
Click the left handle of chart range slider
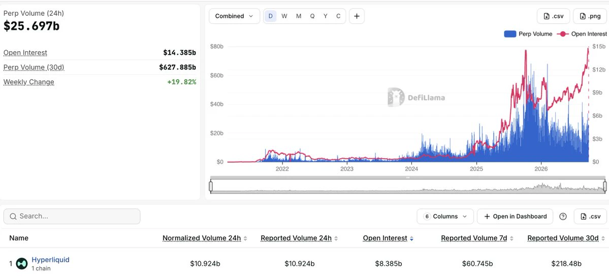coord(211,187)
